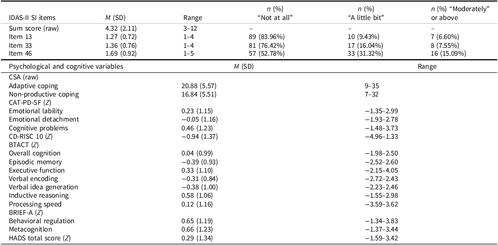
Task: Select the 'Behavioral regulation' row label
Action: (x=41, y=221)
